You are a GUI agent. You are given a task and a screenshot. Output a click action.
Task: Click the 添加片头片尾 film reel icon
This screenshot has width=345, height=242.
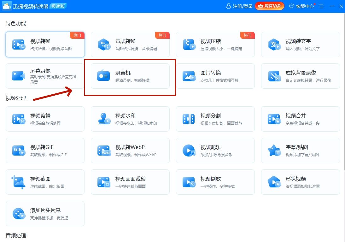pos(19,214)
